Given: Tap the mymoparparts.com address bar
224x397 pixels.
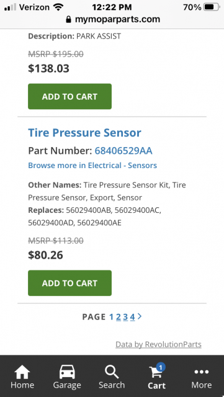Looking at the screenshot, I should [113, 19].
